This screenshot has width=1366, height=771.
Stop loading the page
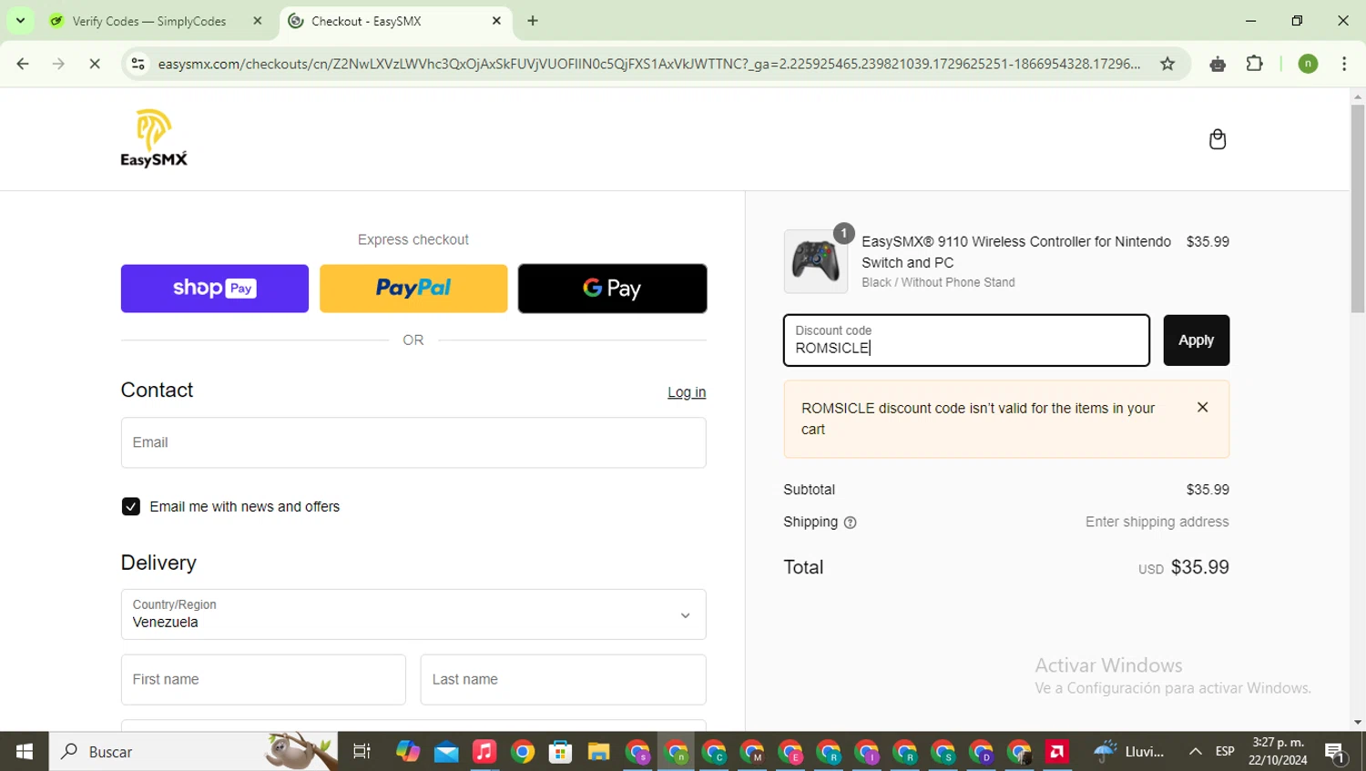95,64
